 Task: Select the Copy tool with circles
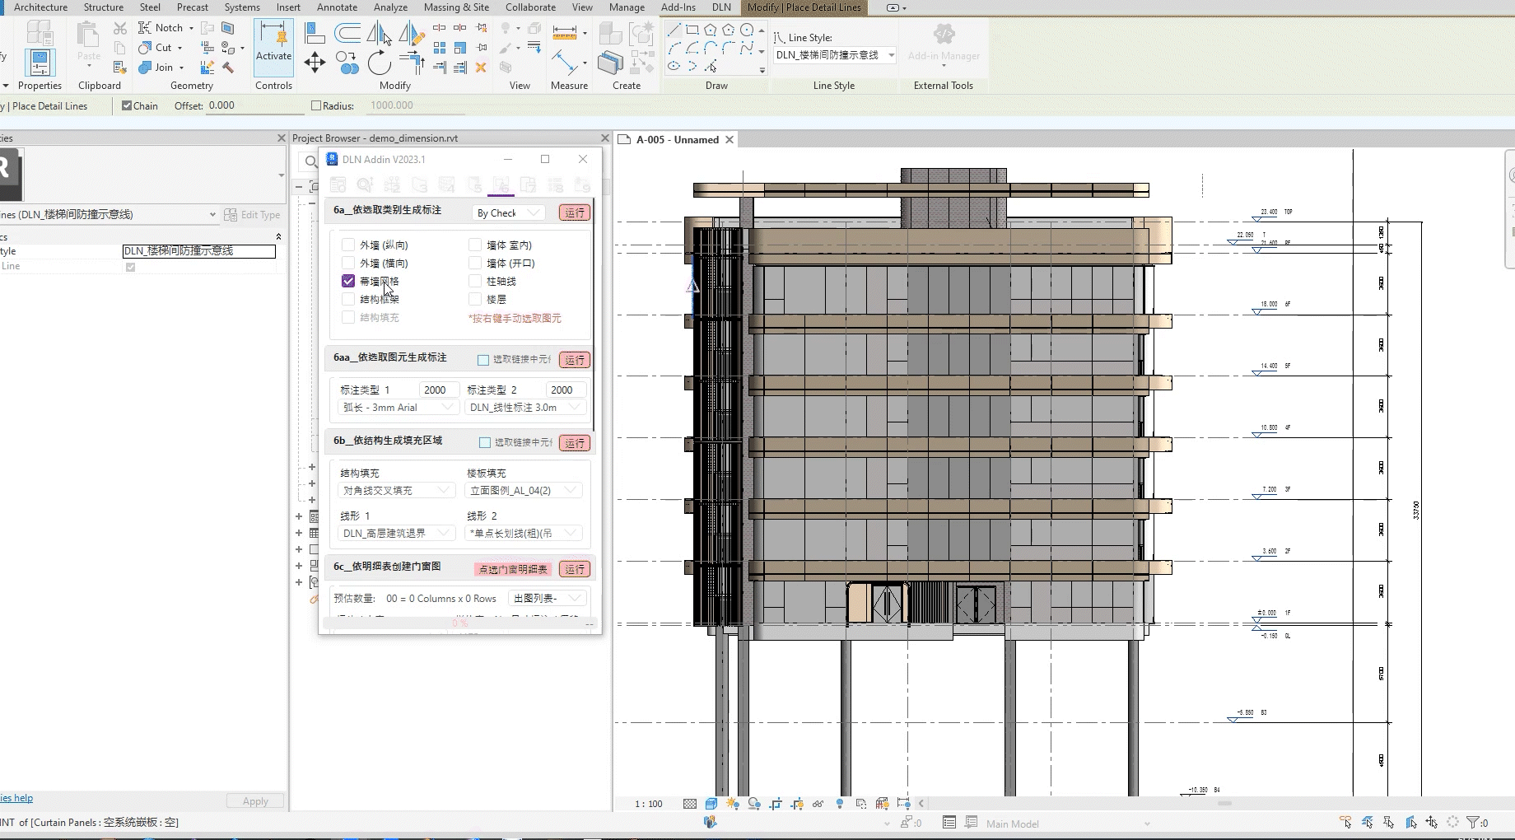tap(347, 63)
